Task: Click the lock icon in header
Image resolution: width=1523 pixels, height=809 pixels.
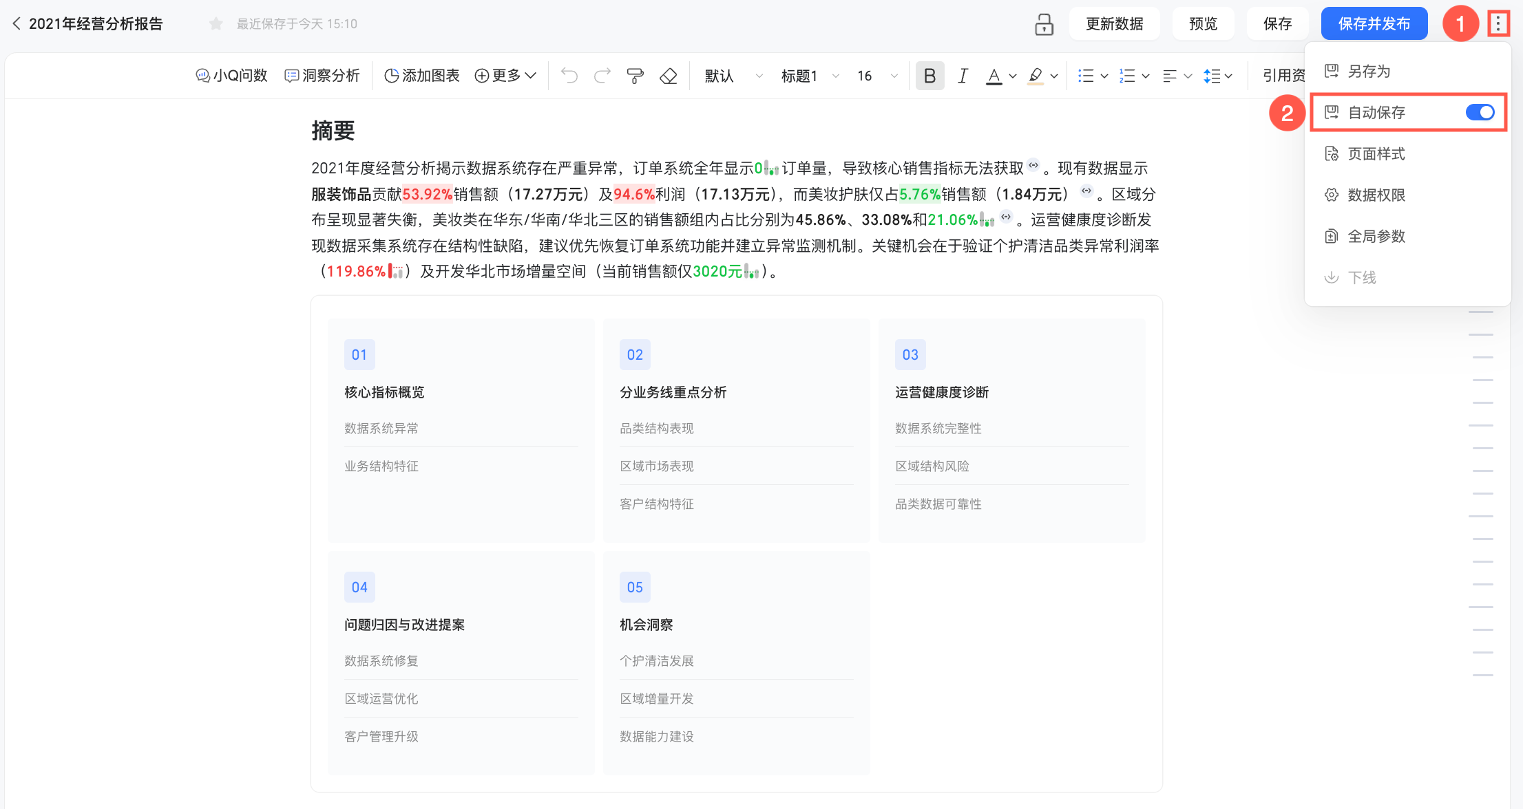Action: click(1044, 24)
